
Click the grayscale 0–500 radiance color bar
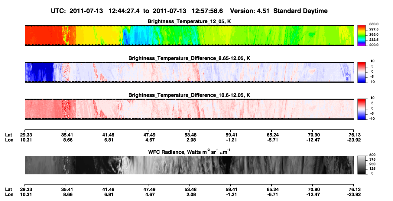pos(361,165)
